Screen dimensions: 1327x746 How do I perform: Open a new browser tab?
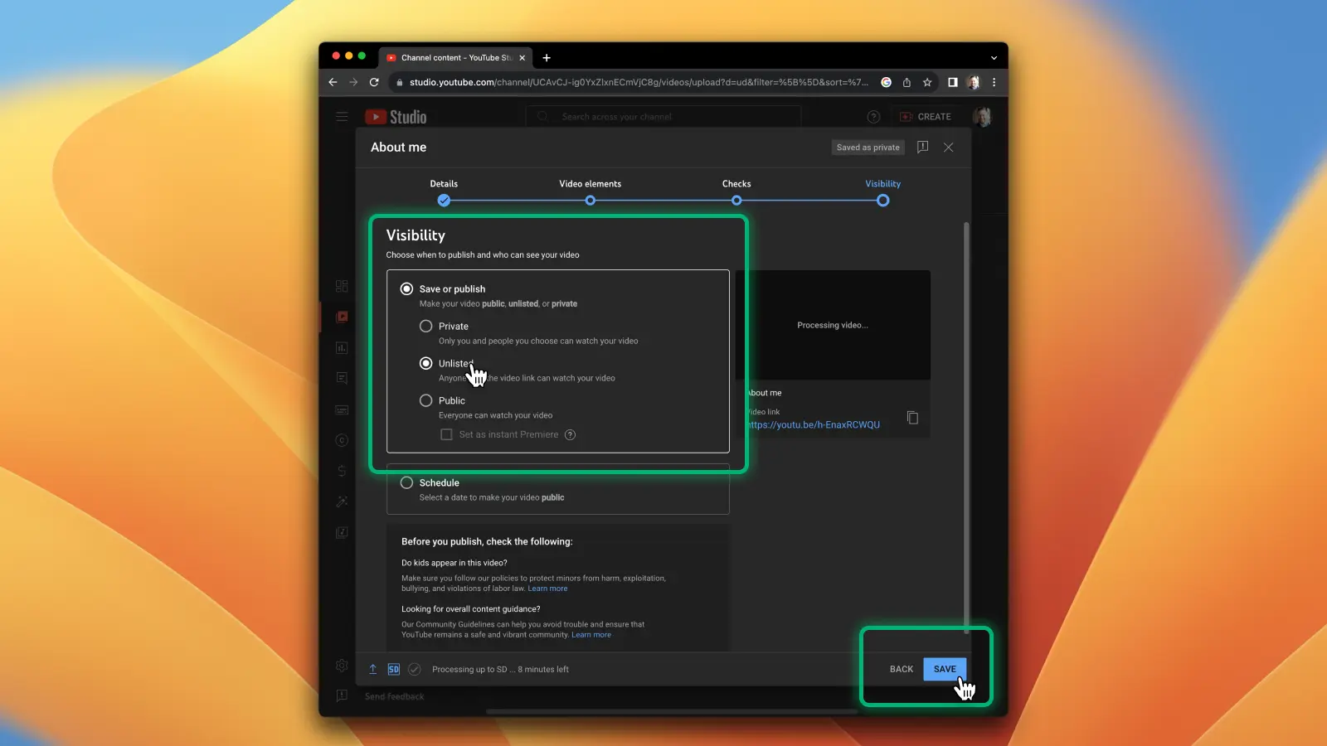547,58
